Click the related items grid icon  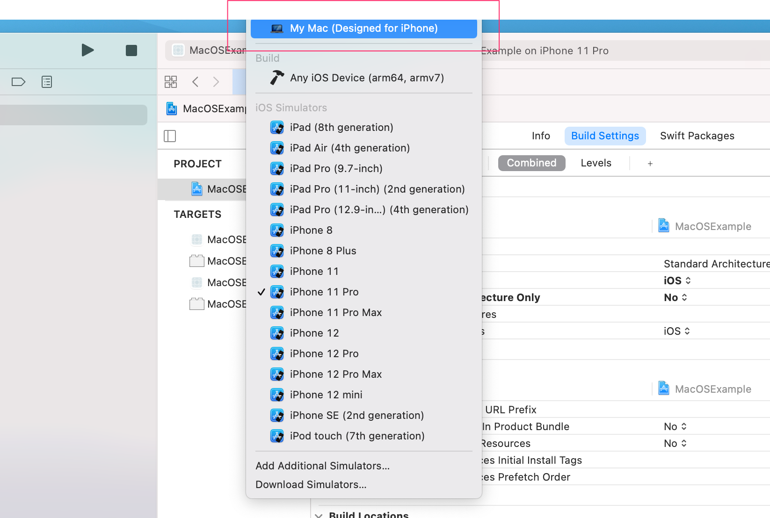tap(171, 82)
